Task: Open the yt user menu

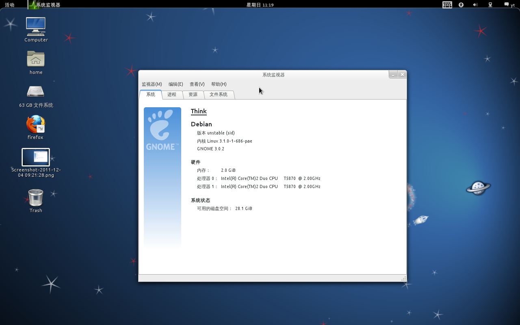Action: tap(509, 5)
